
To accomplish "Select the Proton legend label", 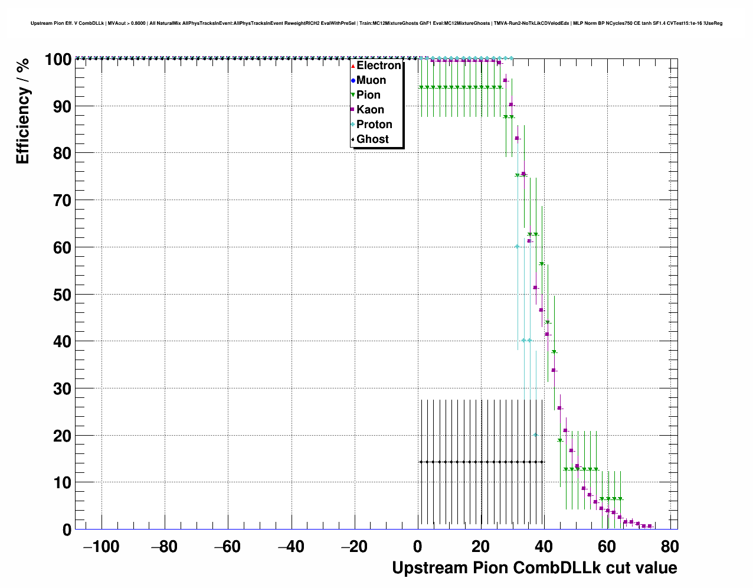I will pyautogui.click(x=374, y=125).
